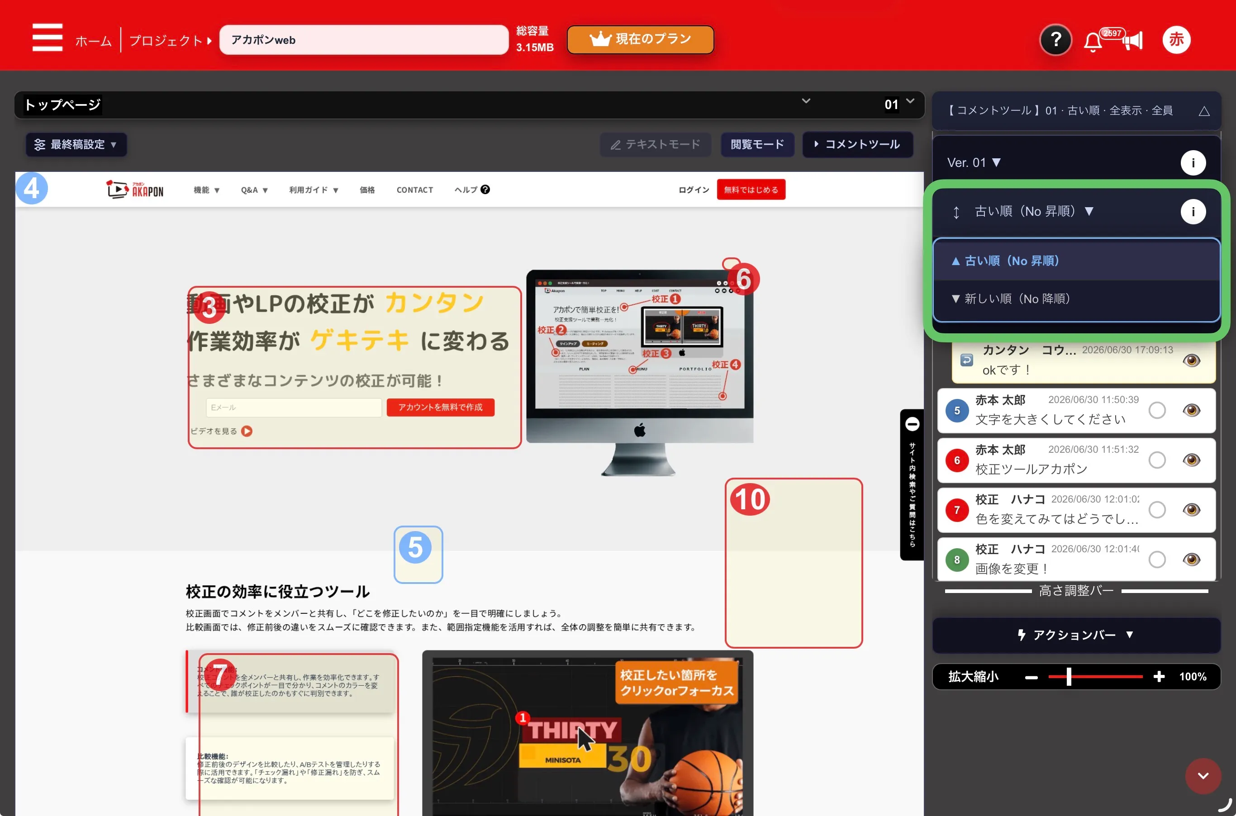1236x816 pixels.
Task: Open the hamburger main menu
Action: 48,38
